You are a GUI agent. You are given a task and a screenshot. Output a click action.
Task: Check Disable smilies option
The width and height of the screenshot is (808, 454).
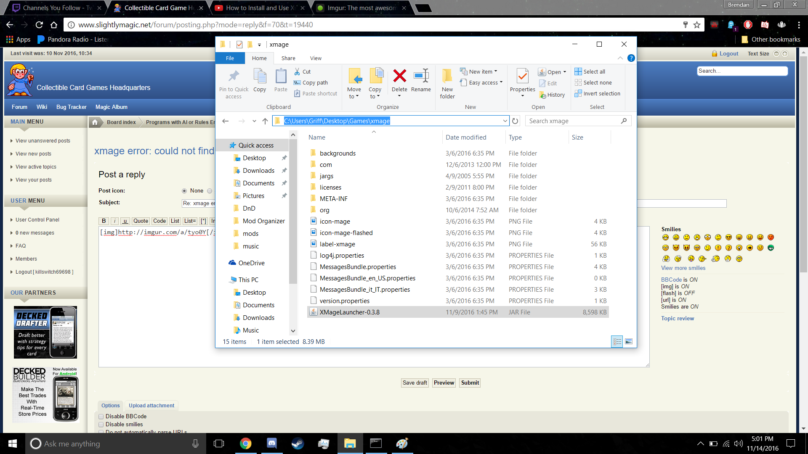(x=101, y=425)
